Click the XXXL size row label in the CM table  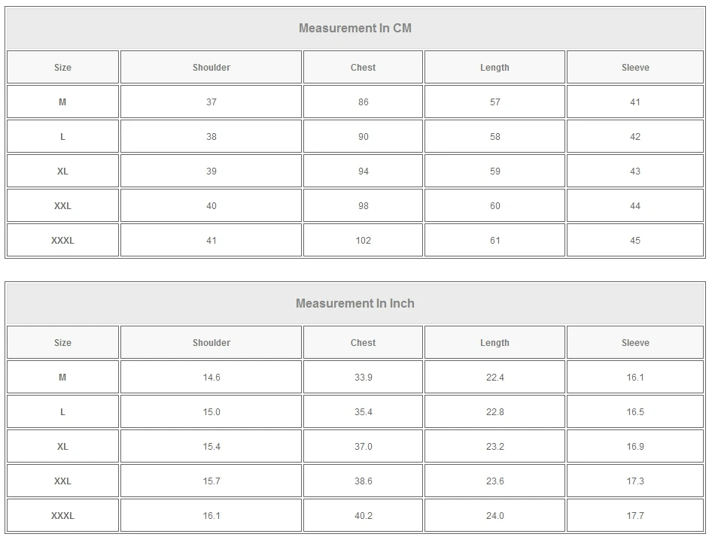[62, 241]
